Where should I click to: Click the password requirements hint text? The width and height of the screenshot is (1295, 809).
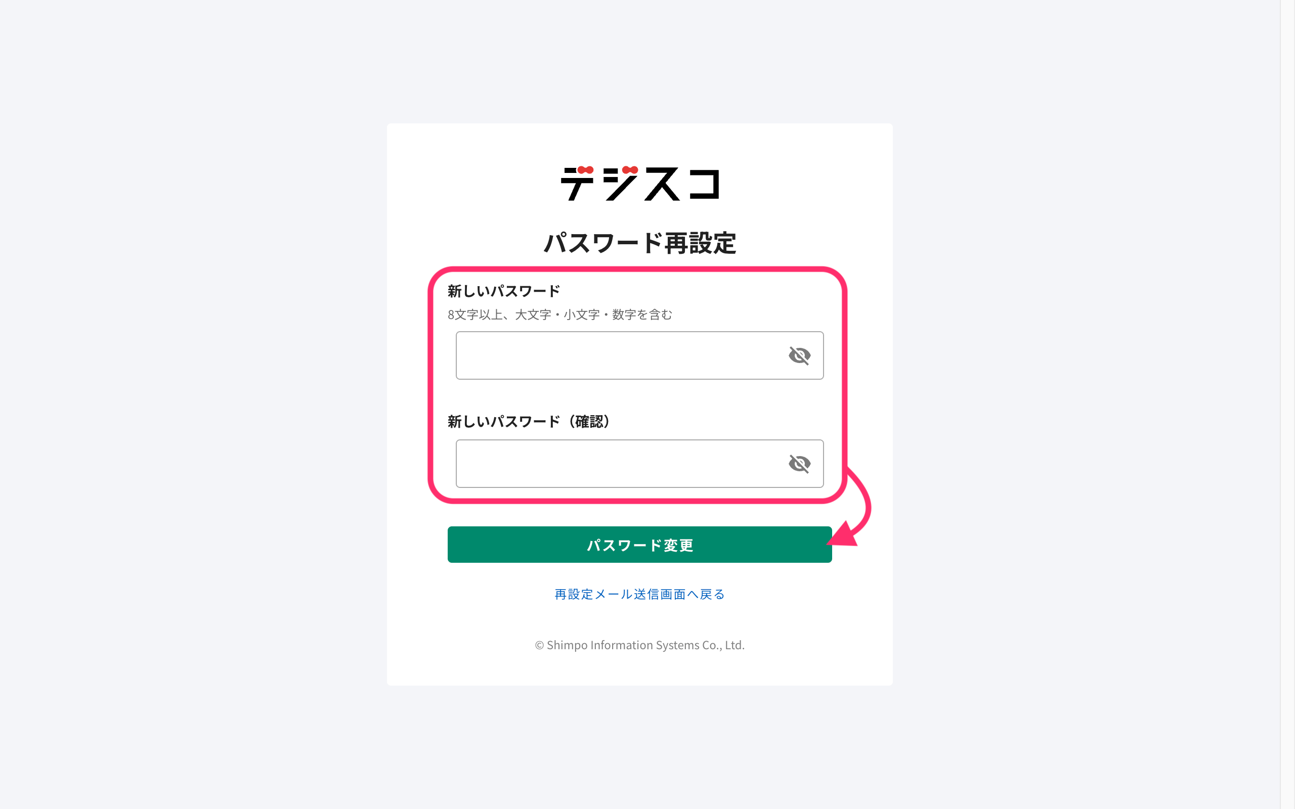pyautogui.click(x=560, y=315)
